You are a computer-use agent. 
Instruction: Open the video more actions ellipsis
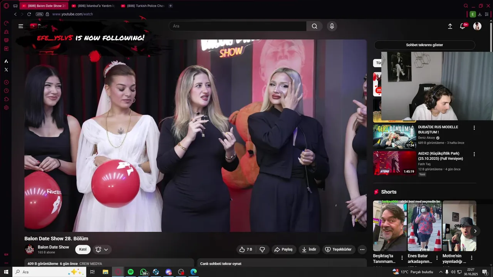pos(362,249)
